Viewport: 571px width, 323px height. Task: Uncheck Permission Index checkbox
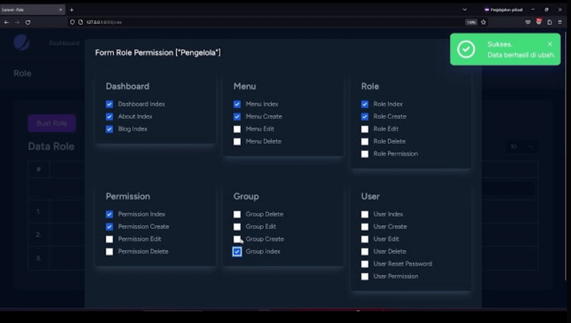(x=109, y=214)
